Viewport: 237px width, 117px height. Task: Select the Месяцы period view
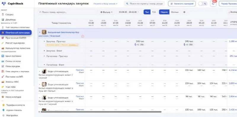(174, 12)
